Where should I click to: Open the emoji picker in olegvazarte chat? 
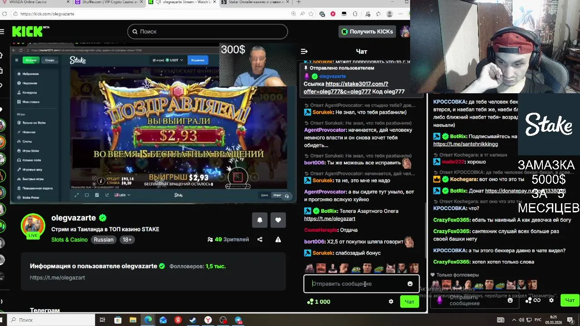(410, 284)
